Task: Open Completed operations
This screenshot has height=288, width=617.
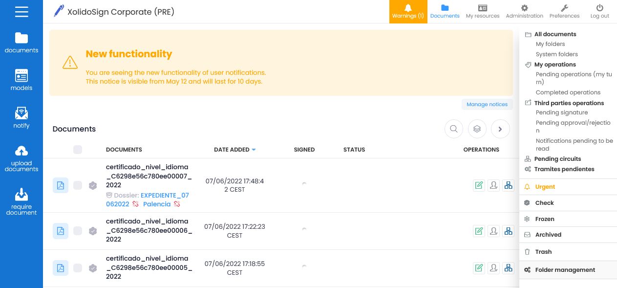Action: coord(568,92)
